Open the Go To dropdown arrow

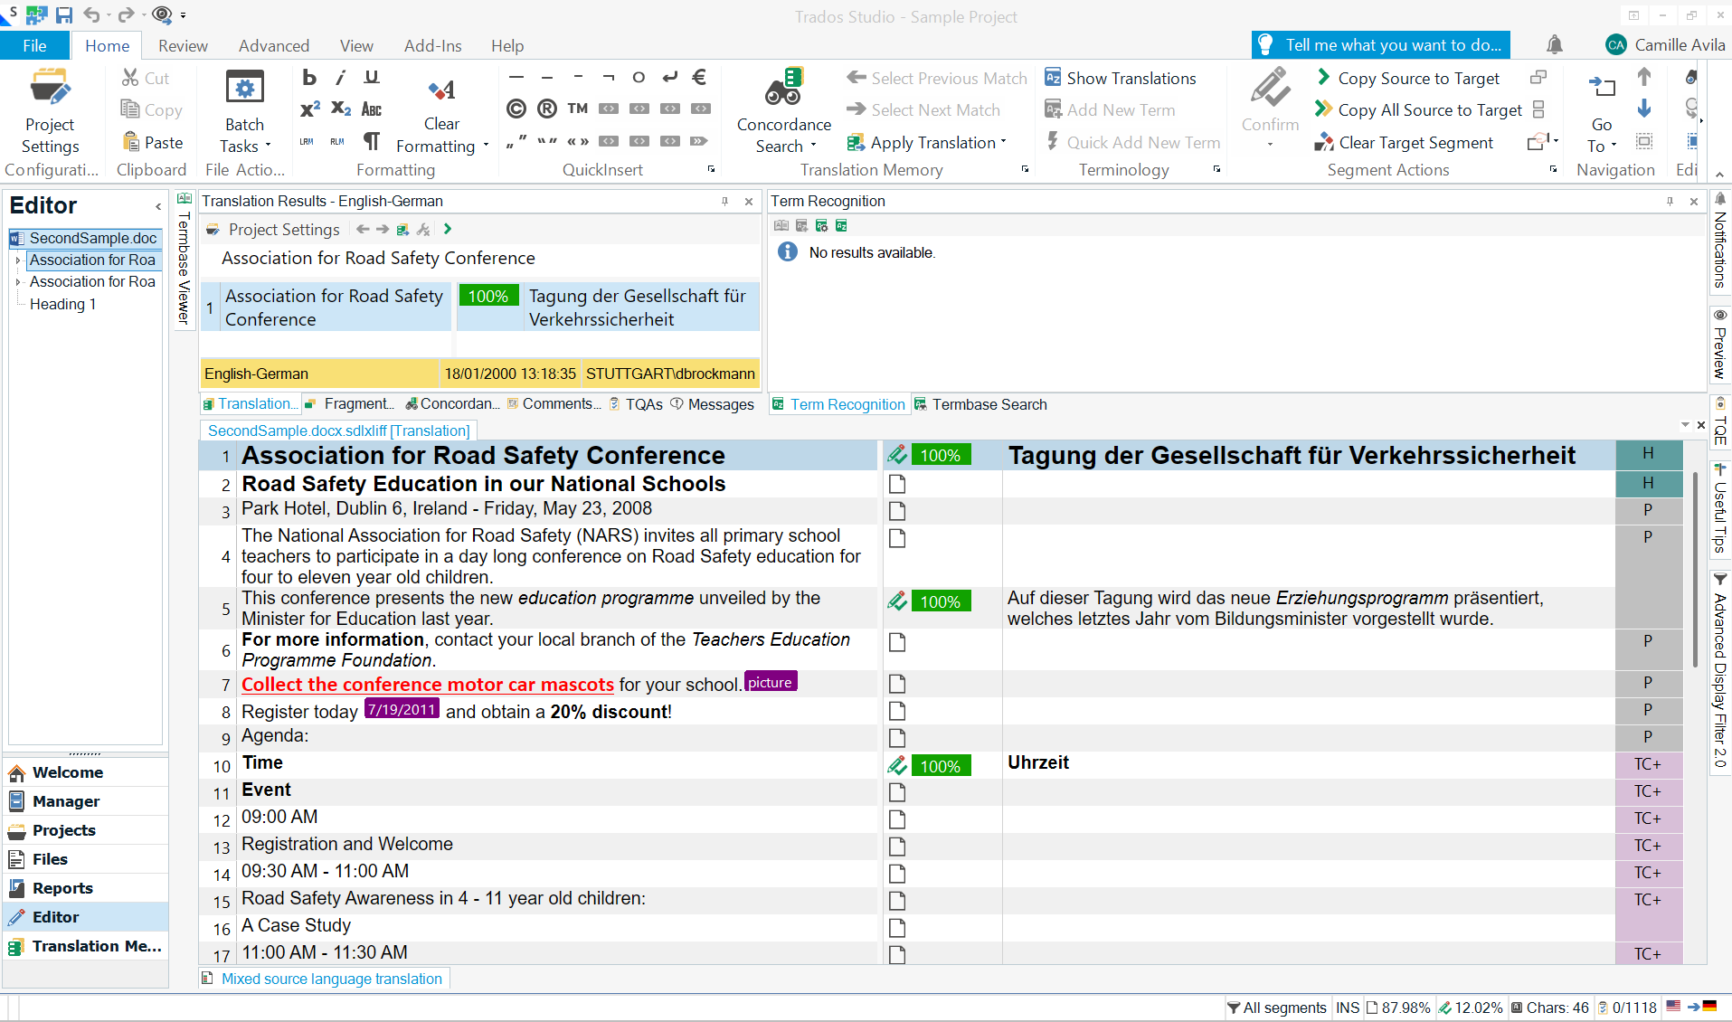click(1614, 146)
